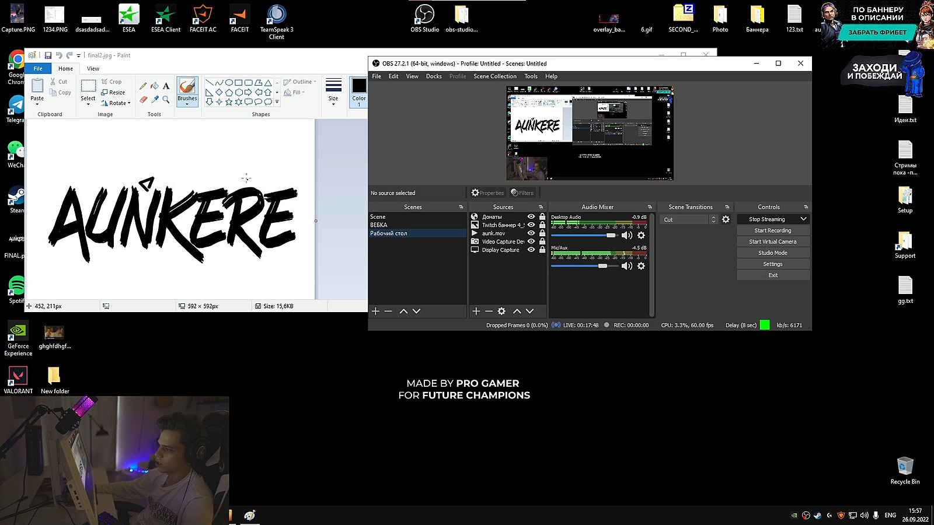Select the ВЕБКА scene

417,225
